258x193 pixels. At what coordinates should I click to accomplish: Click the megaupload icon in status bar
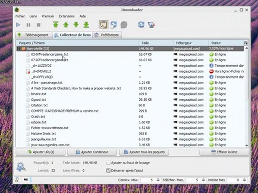coord(26,180)
